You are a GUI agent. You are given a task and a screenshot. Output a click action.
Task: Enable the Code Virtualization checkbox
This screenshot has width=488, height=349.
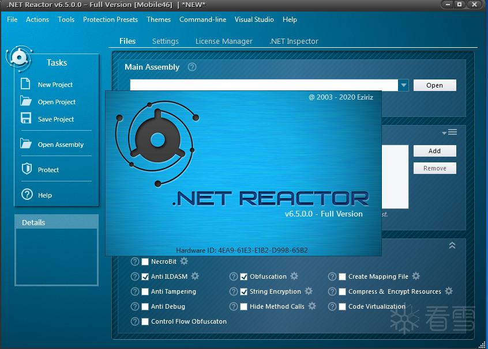point(342,307)
